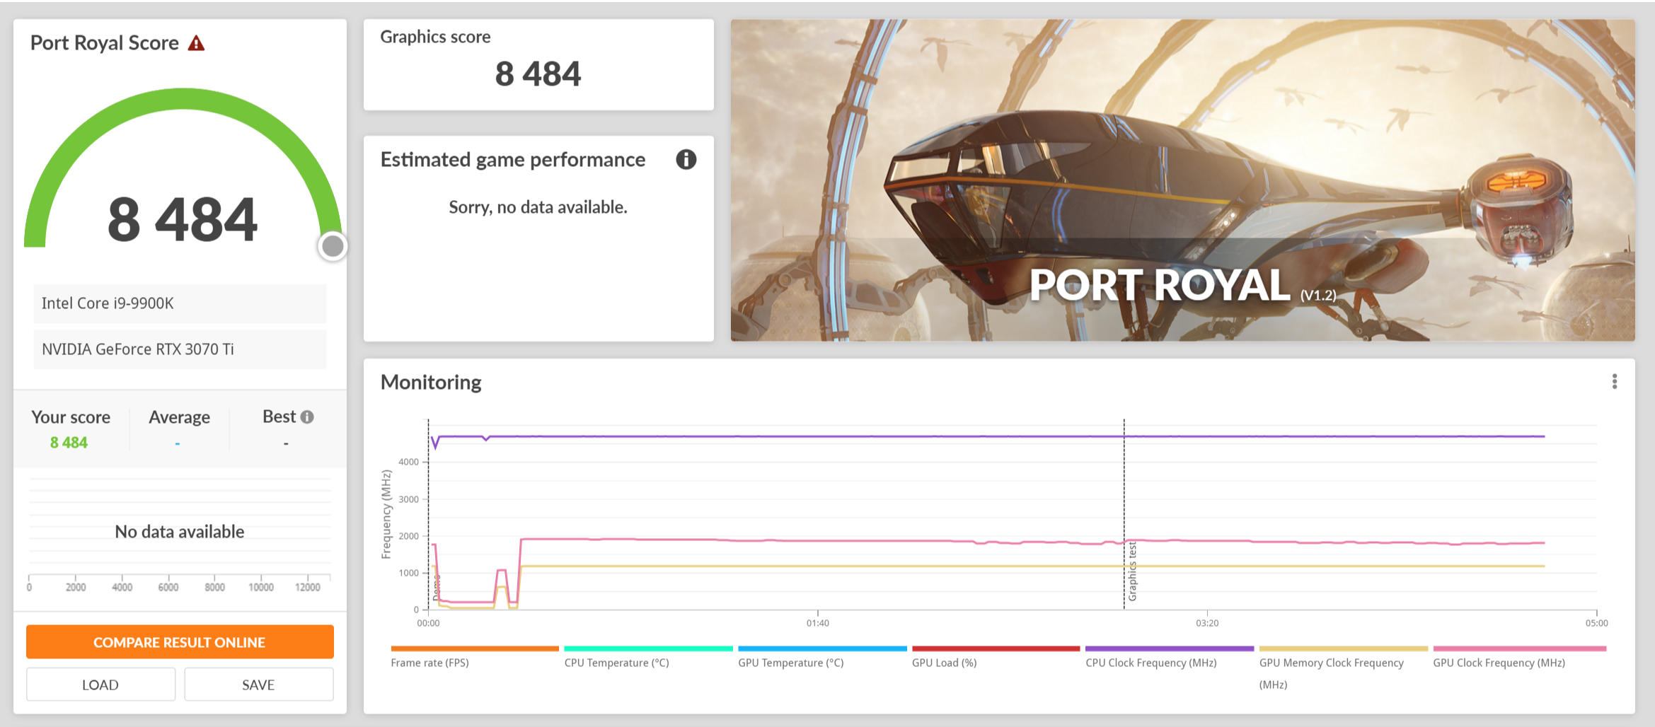Image resolution: width=1655 pixels, height=727 pixels.
Task: Click the Your score column label
Action: pyautogui.click(x=71, y=417)
